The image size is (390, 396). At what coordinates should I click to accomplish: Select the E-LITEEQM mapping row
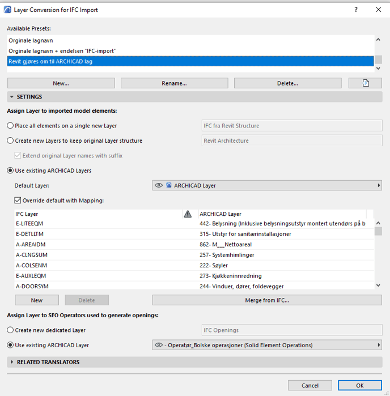coord(194,224)
